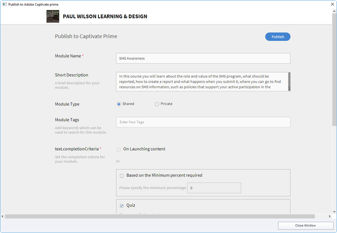The width and height of the screenshot is (337, 233).
Task: Click inside the Short Description text area
Action: tap(201, 82)
